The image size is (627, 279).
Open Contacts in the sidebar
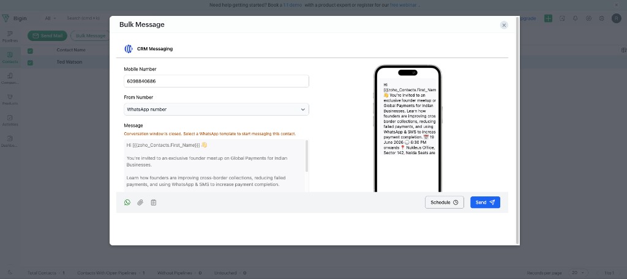pos(10,58)
